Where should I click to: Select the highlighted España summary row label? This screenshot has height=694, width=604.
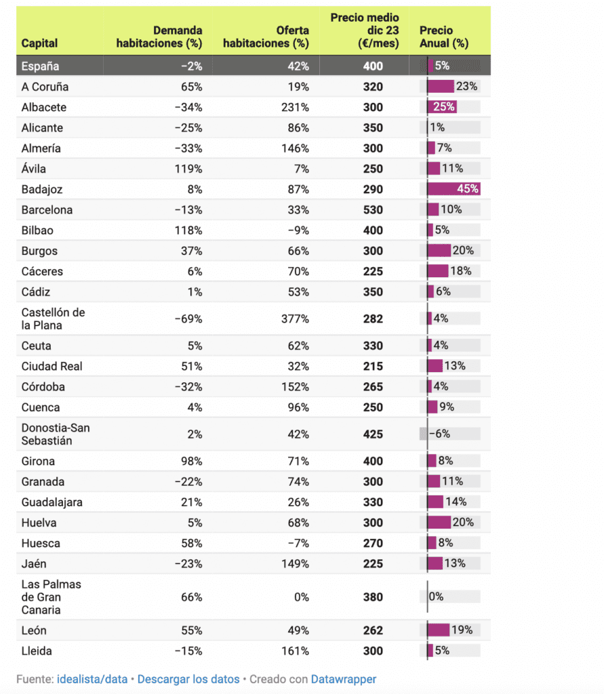(40, 66)
